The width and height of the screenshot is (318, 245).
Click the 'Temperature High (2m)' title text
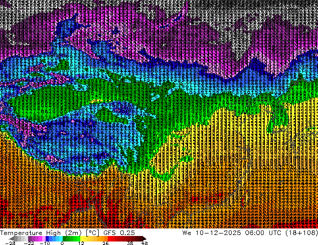click(41, 233)
